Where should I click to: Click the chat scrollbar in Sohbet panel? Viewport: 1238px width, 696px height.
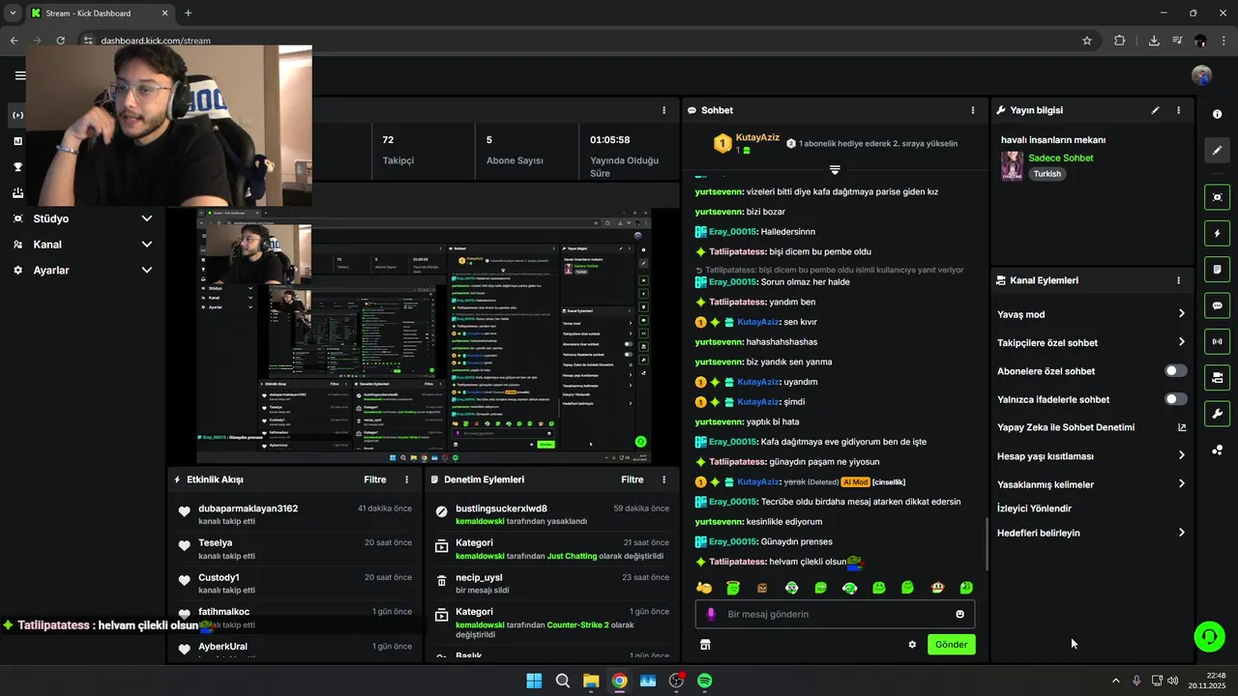tap(987, 544)
